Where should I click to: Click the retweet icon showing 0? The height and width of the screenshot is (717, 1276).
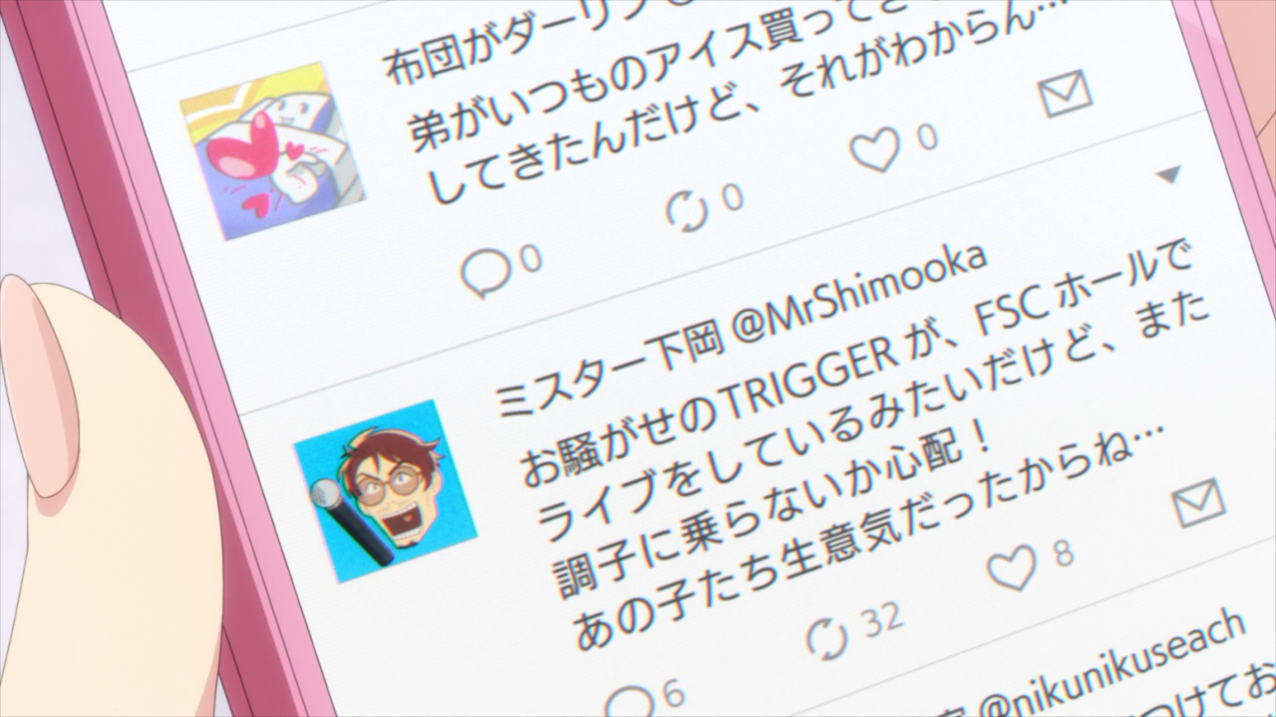click(689, 209)
